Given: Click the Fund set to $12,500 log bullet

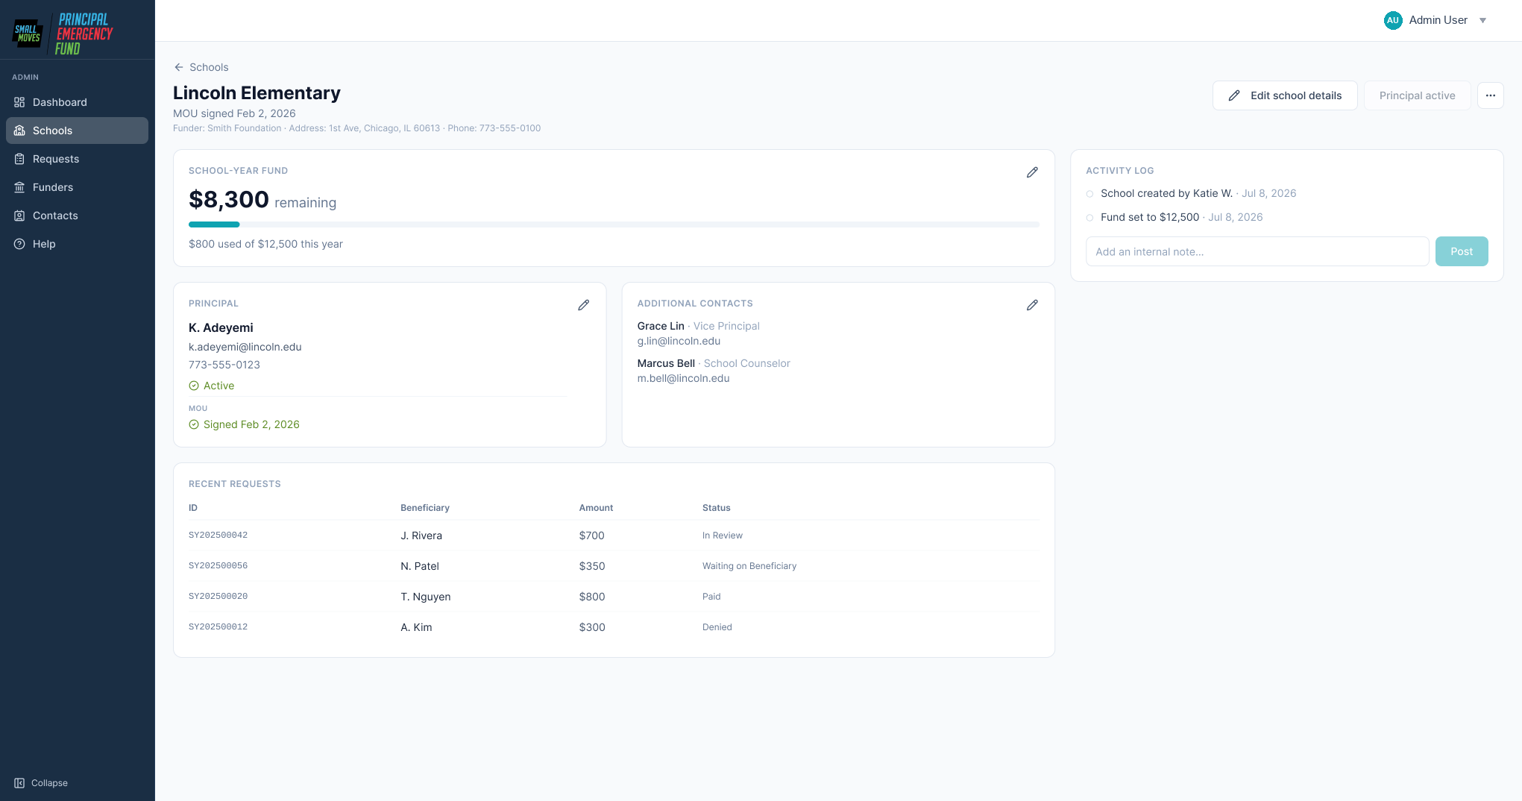Looking at the screenshot, I should [x=1089, y=218].
